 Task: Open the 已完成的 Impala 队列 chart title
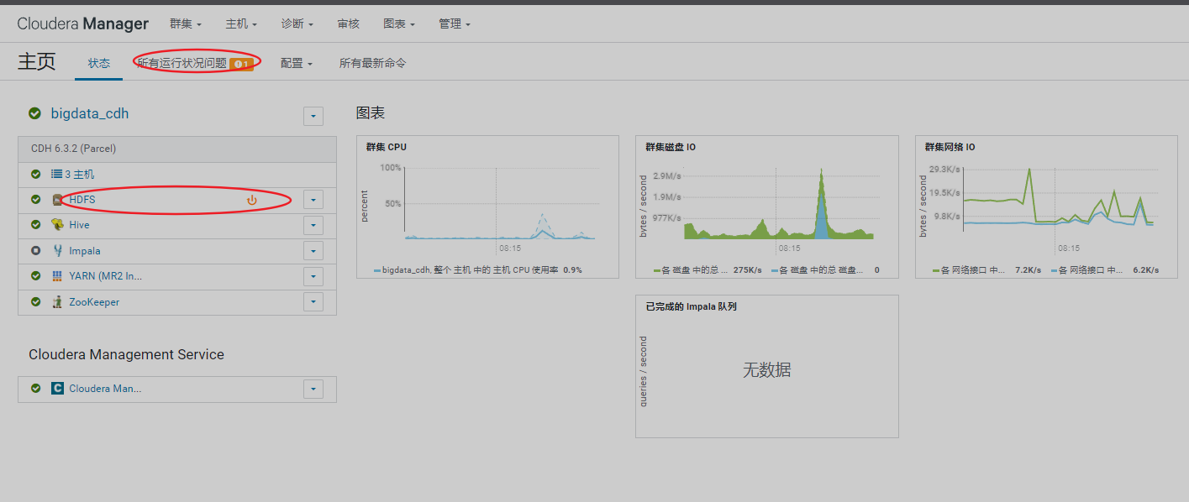tap(691, 307)
